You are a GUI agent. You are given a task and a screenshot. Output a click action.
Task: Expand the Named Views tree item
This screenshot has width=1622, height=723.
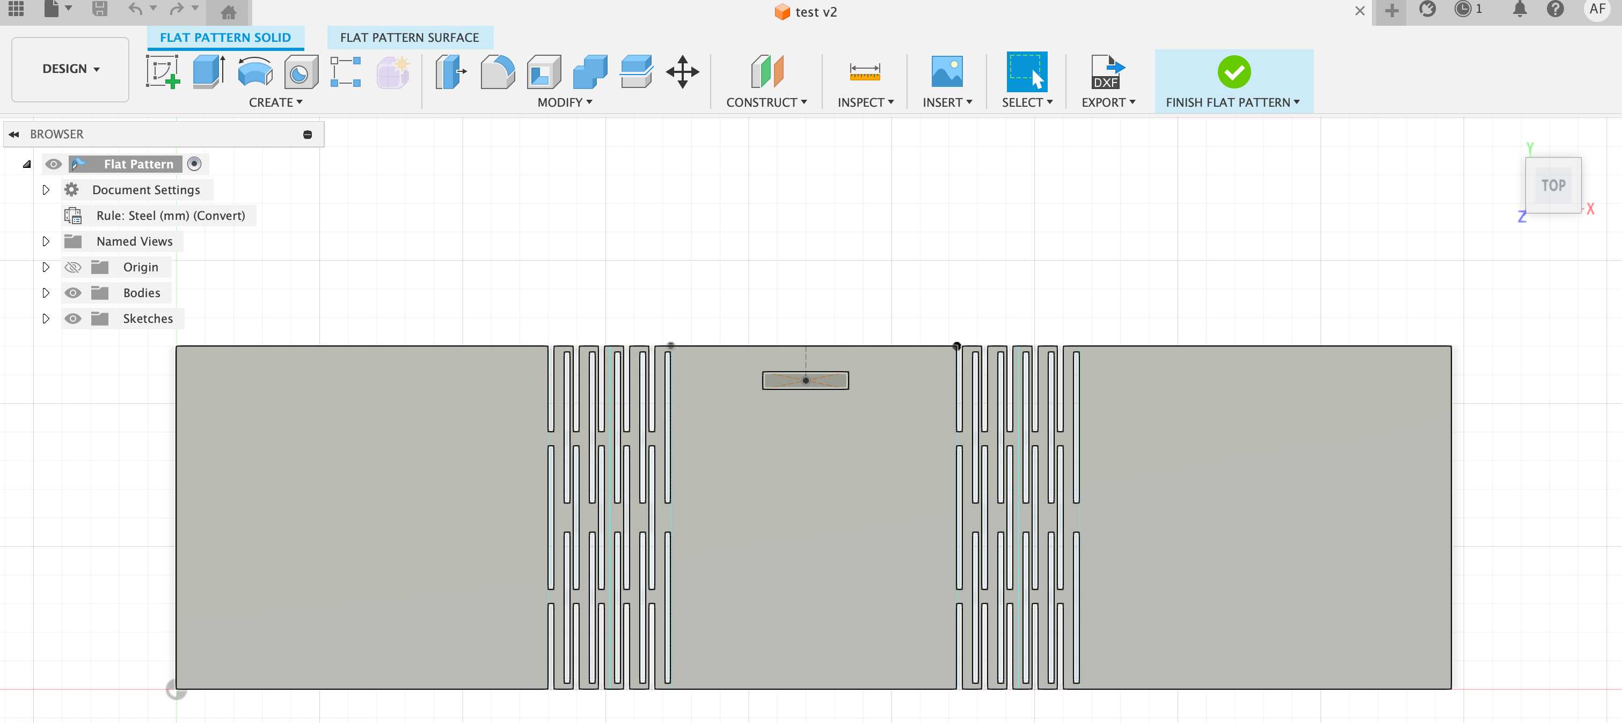coord(46,241)
